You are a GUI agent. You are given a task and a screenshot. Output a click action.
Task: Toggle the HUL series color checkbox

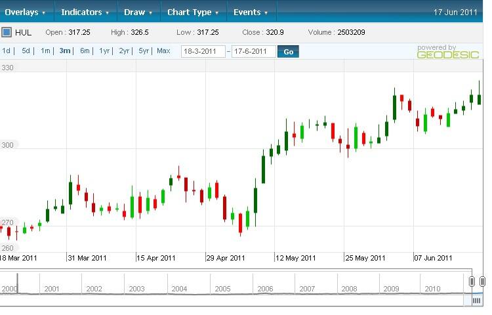pos(7,32)
